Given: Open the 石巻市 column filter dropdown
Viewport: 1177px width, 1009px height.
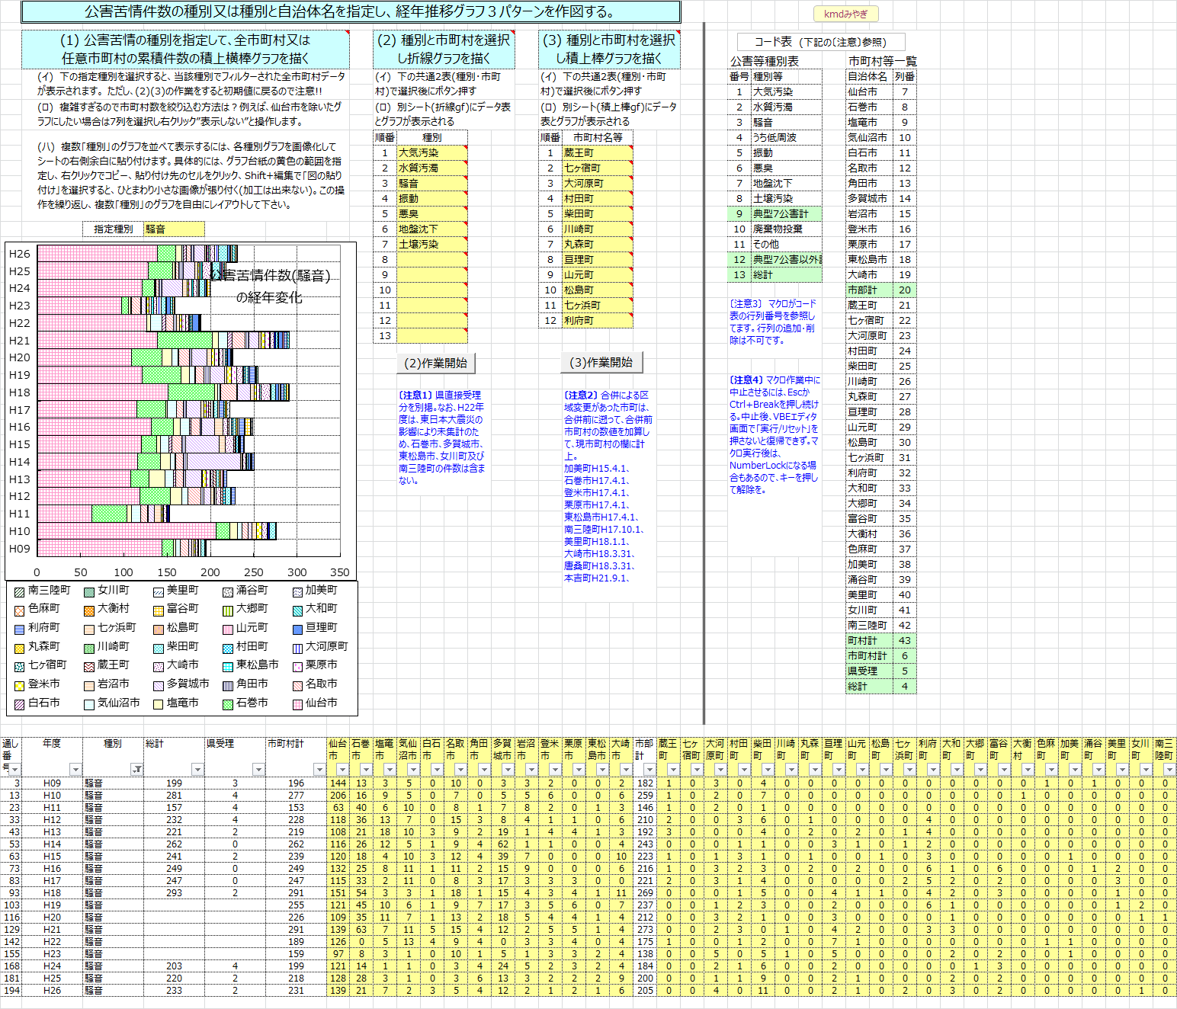Looking at the screenshot, I should coord(367,770).
